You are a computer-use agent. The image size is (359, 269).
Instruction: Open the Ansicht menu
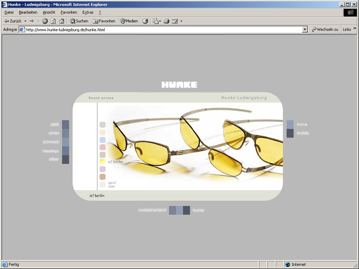pos(49,13)
